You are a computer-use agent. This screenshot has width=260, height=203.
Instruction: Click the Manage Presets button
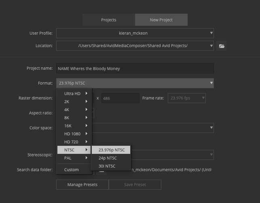pos(82,184)
